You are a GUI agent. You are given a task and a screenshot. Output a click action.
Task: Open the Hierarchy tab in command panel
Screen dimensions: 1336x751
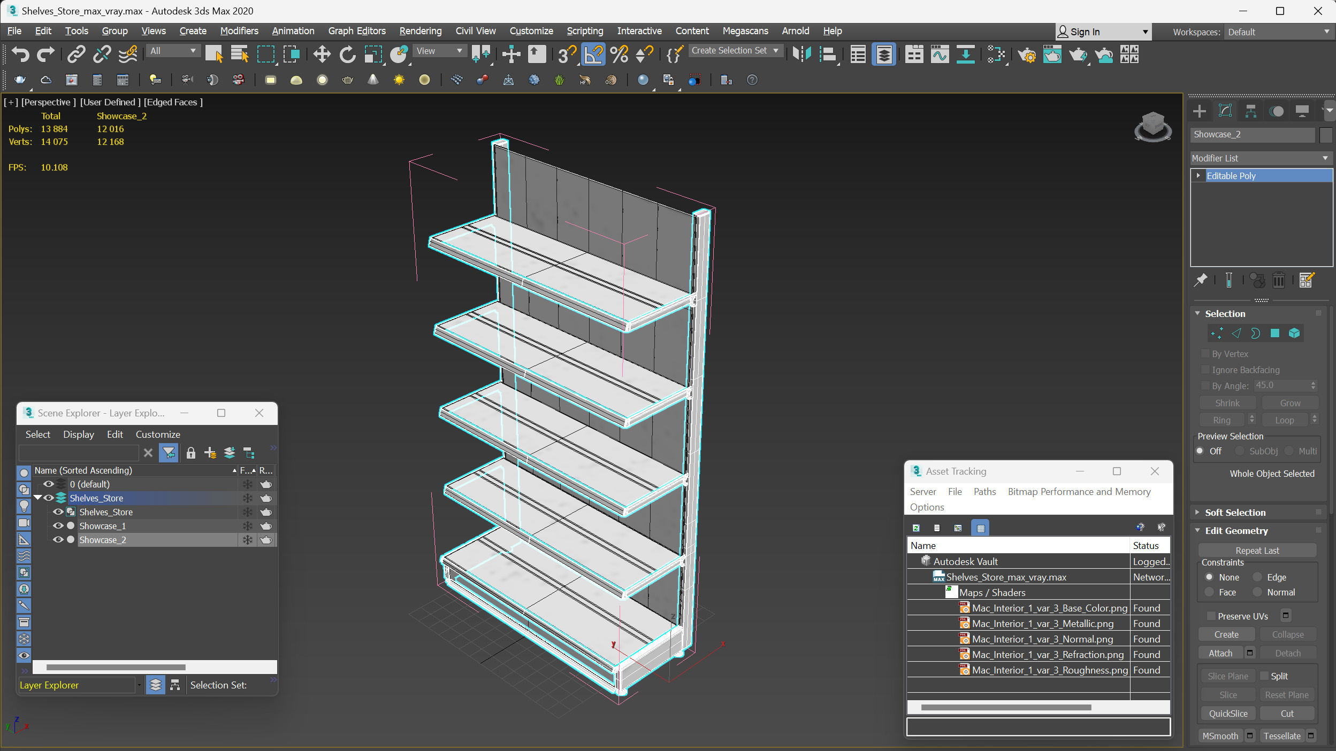click(1251, 111)
